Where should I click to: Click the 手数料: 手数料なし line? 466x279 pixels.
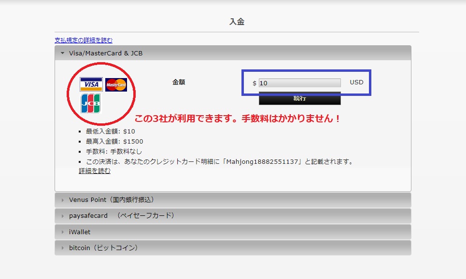pyautogui.click(x=114, y=151)
